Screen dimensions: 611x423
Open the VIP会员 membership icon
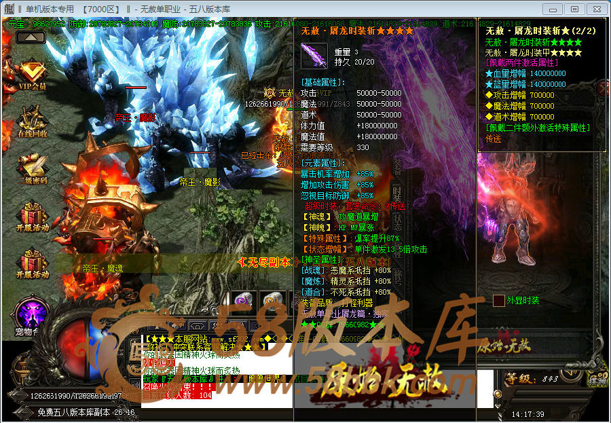point(32,74)
